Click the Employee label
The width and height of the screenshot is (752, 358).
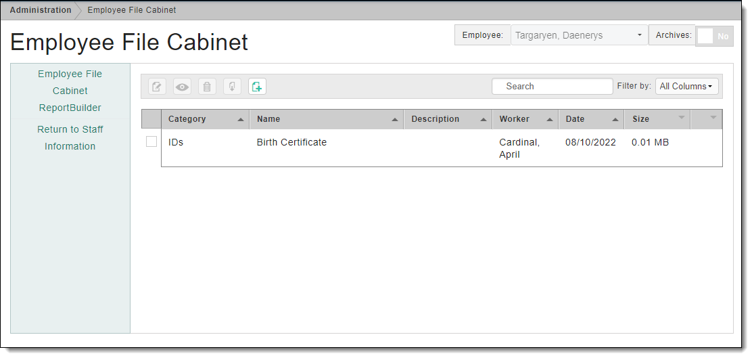pyautogui.click(x=482, y=35)
